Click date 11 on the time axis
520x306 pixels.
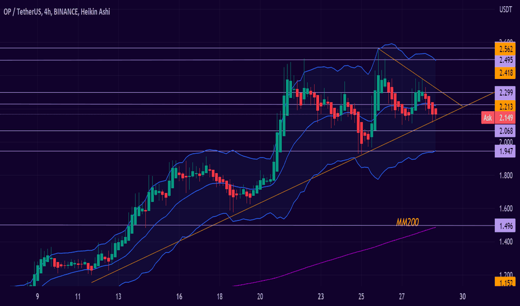click(x=78, y=297)
